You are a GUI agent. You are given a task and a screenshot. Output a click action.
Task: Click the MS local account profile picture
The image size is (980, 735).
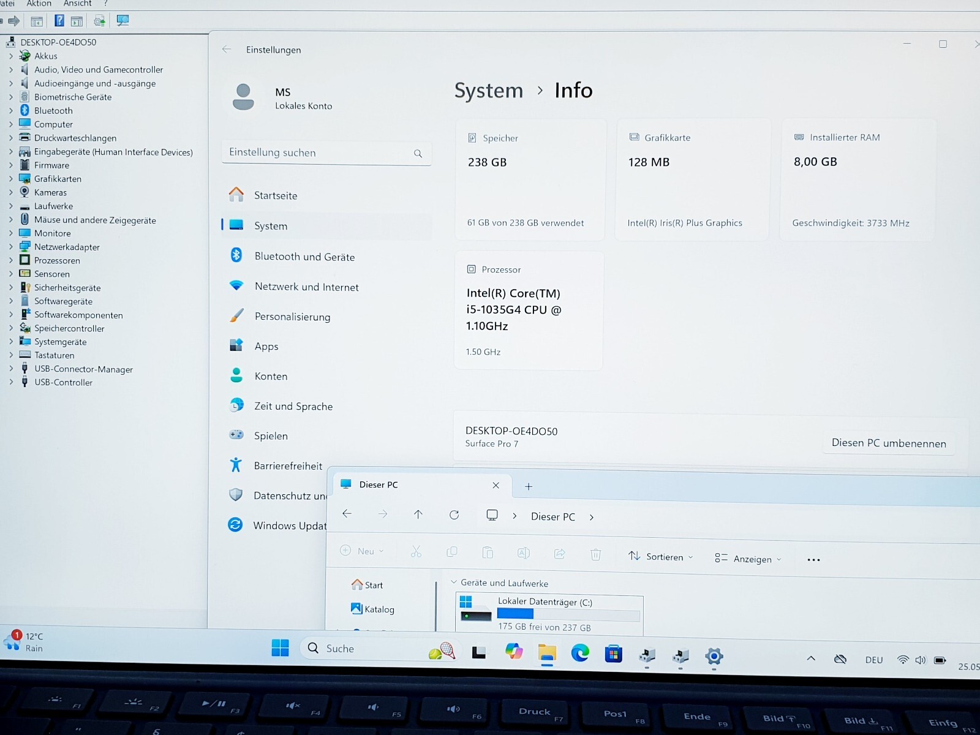point(243,97)
